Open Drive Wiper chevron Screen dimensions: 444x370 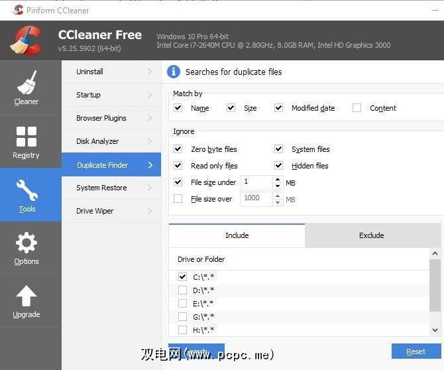(x=150, y=211)
